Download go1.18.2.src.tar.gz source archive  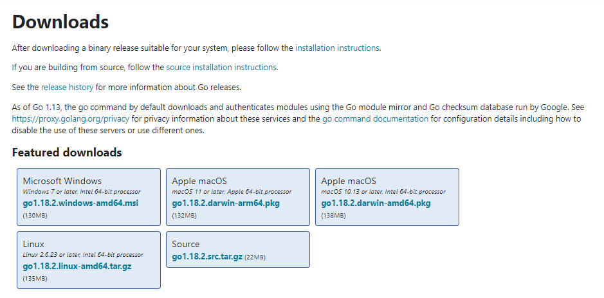coord(207,257)
